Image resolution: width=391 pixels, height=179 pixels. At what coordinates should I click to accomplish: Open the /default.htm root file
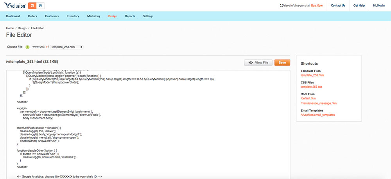[x=308, y=98]
